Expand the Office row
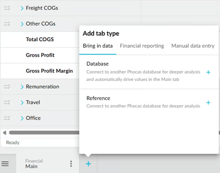 (22, 118)
